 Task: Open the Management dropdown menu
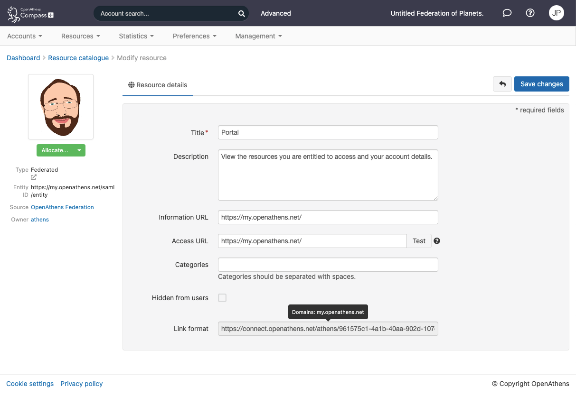pos(258,36)
